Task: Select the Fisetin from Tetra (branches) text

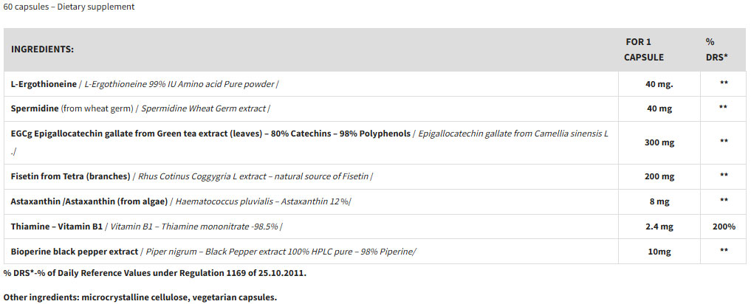Action: (x=70, y=176)
